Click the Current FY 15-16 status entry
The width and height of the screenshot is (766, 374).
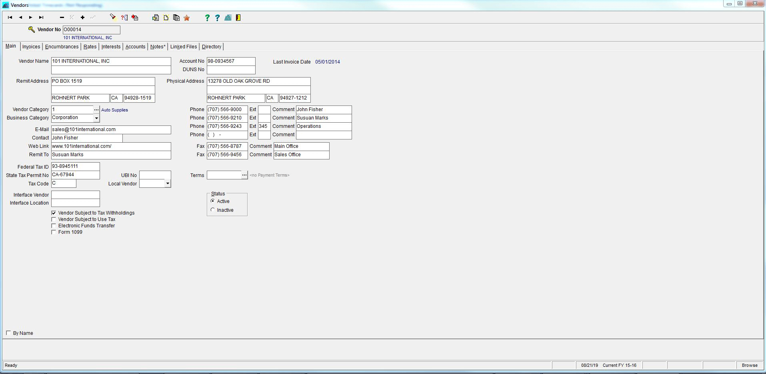pos(620,365)
